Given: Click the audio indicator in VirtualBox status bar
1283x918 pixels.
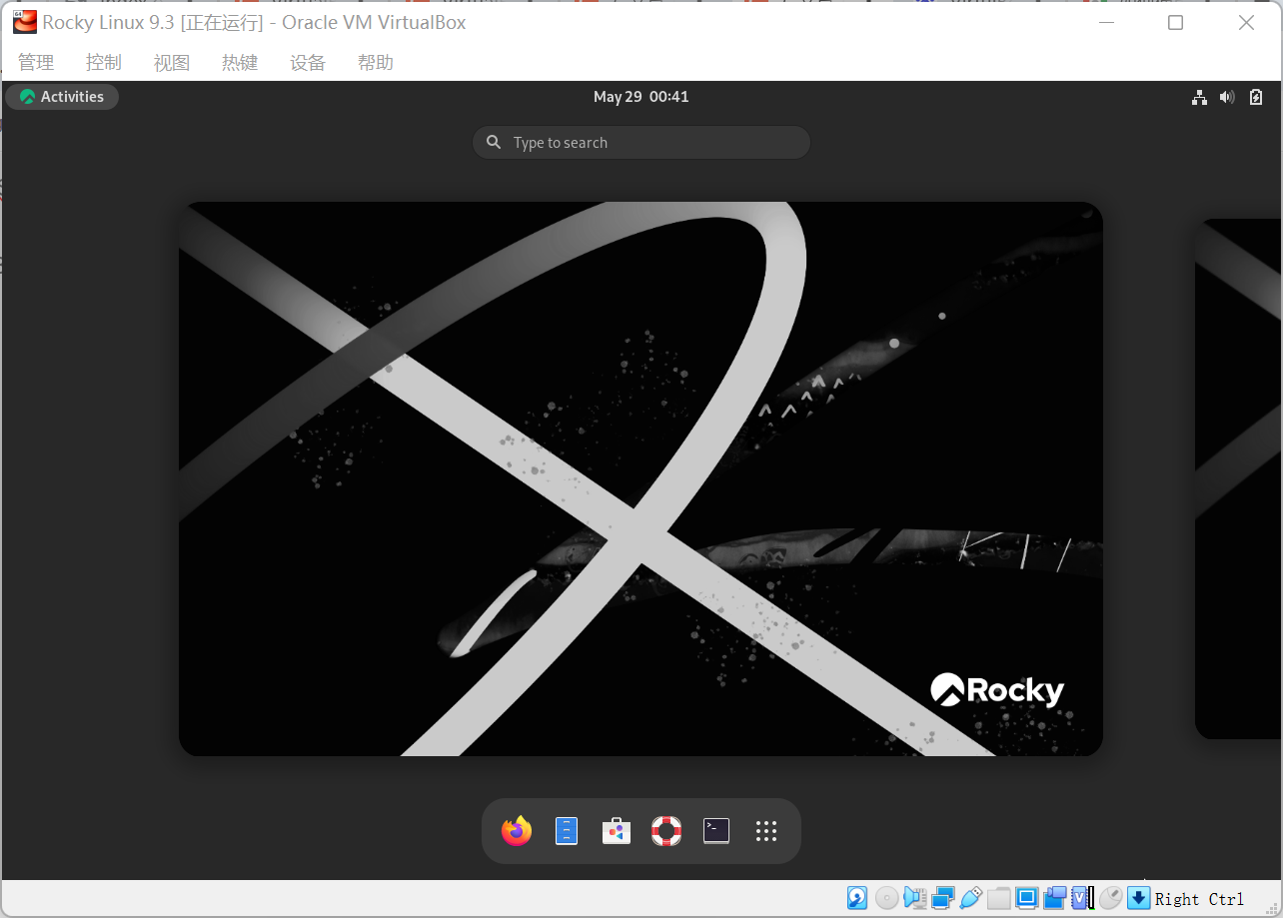Looking at the screenshot, I should [x=914, y=898].
